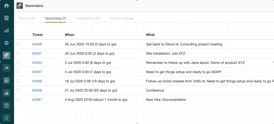Open the checklist app icon in sidebar
Viewport: 274px width, 124px height.
(x=7, y=80)
